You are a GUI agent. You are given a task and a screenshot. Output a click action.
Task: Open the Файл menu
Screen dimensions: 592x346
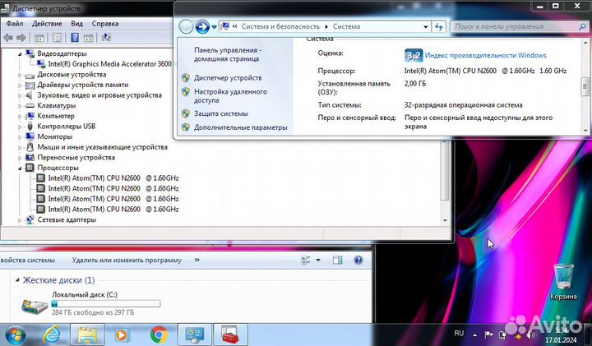pyautogui.click(x=15, y=23)
